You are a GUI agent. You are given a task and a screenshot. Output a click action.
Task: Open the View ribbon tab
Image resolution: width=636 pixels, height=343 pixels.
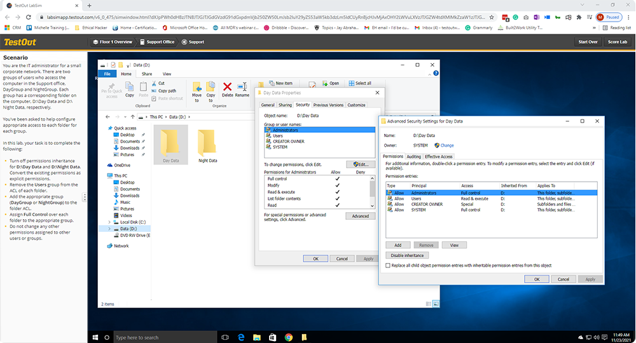pyautogui.click(x=167, y=74)
